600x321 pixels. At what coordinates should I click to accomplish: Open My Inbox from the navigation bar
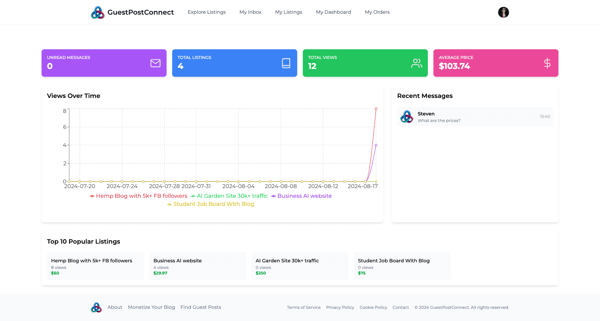[x=250, y=12]
